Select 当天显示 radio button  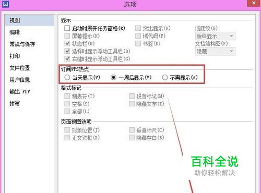tap(67, 77)
